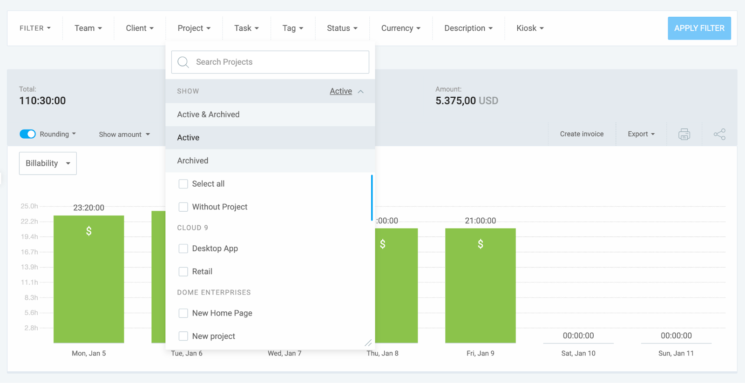Viewport: 745px width, 383px height.
Task: Toggle the Rounding switch
Action: coord(28,134)
